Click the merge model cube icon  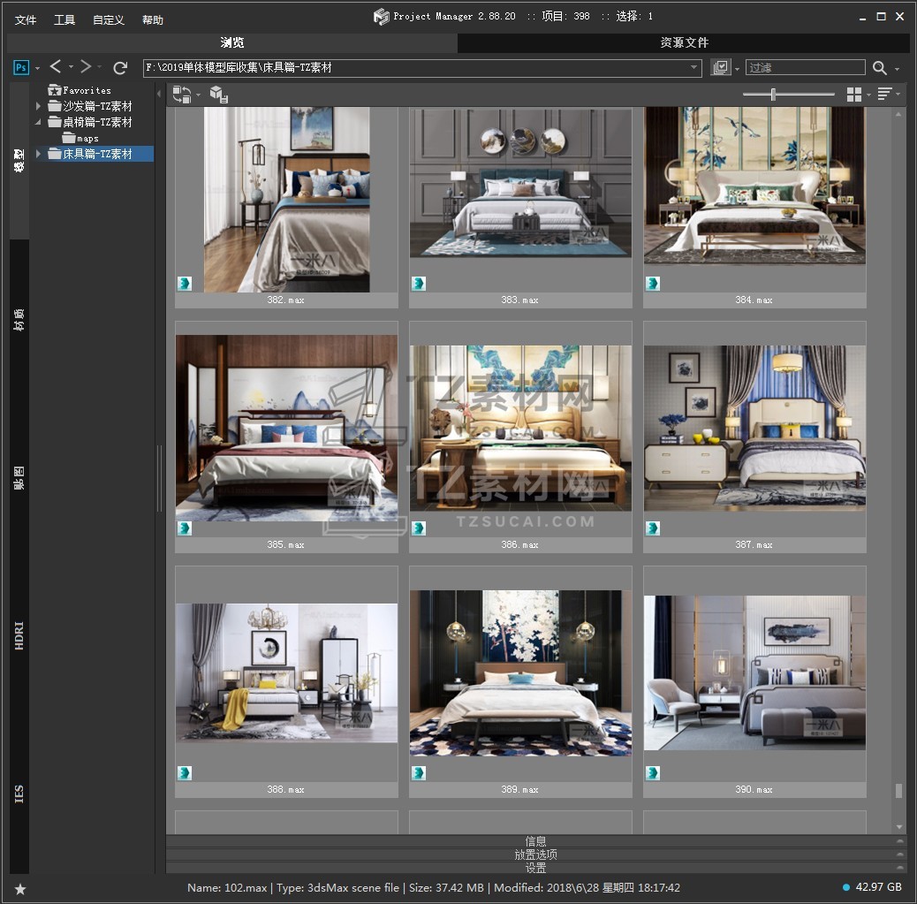(218, 95)
